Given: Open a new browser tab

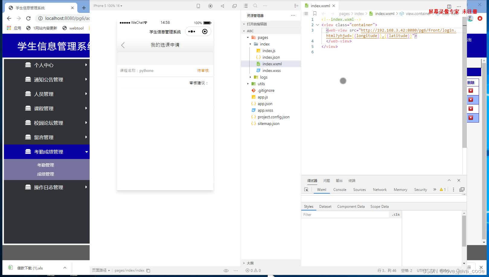Looking at the screenshot, I should 84,8.
